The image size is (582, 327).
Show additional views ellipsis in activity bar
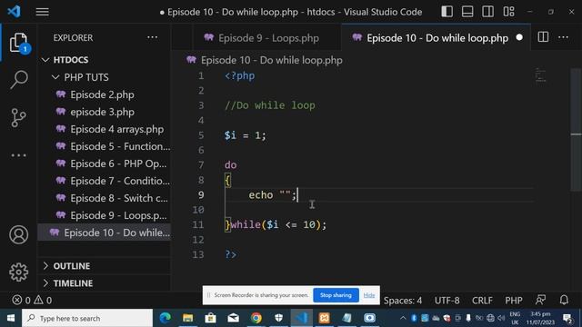[18, 155]
